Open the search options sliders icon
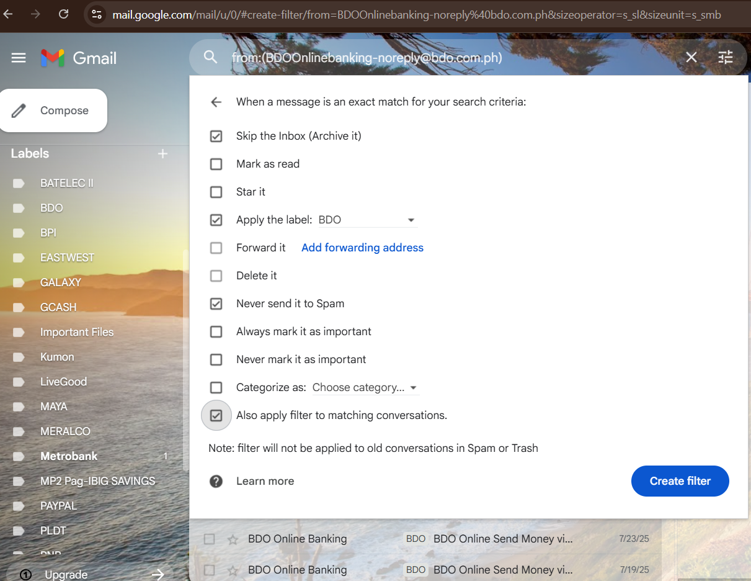 (x=725, y=58)
